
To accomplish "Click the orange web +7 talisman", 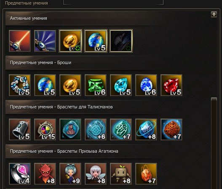I will tap(171, 130).
